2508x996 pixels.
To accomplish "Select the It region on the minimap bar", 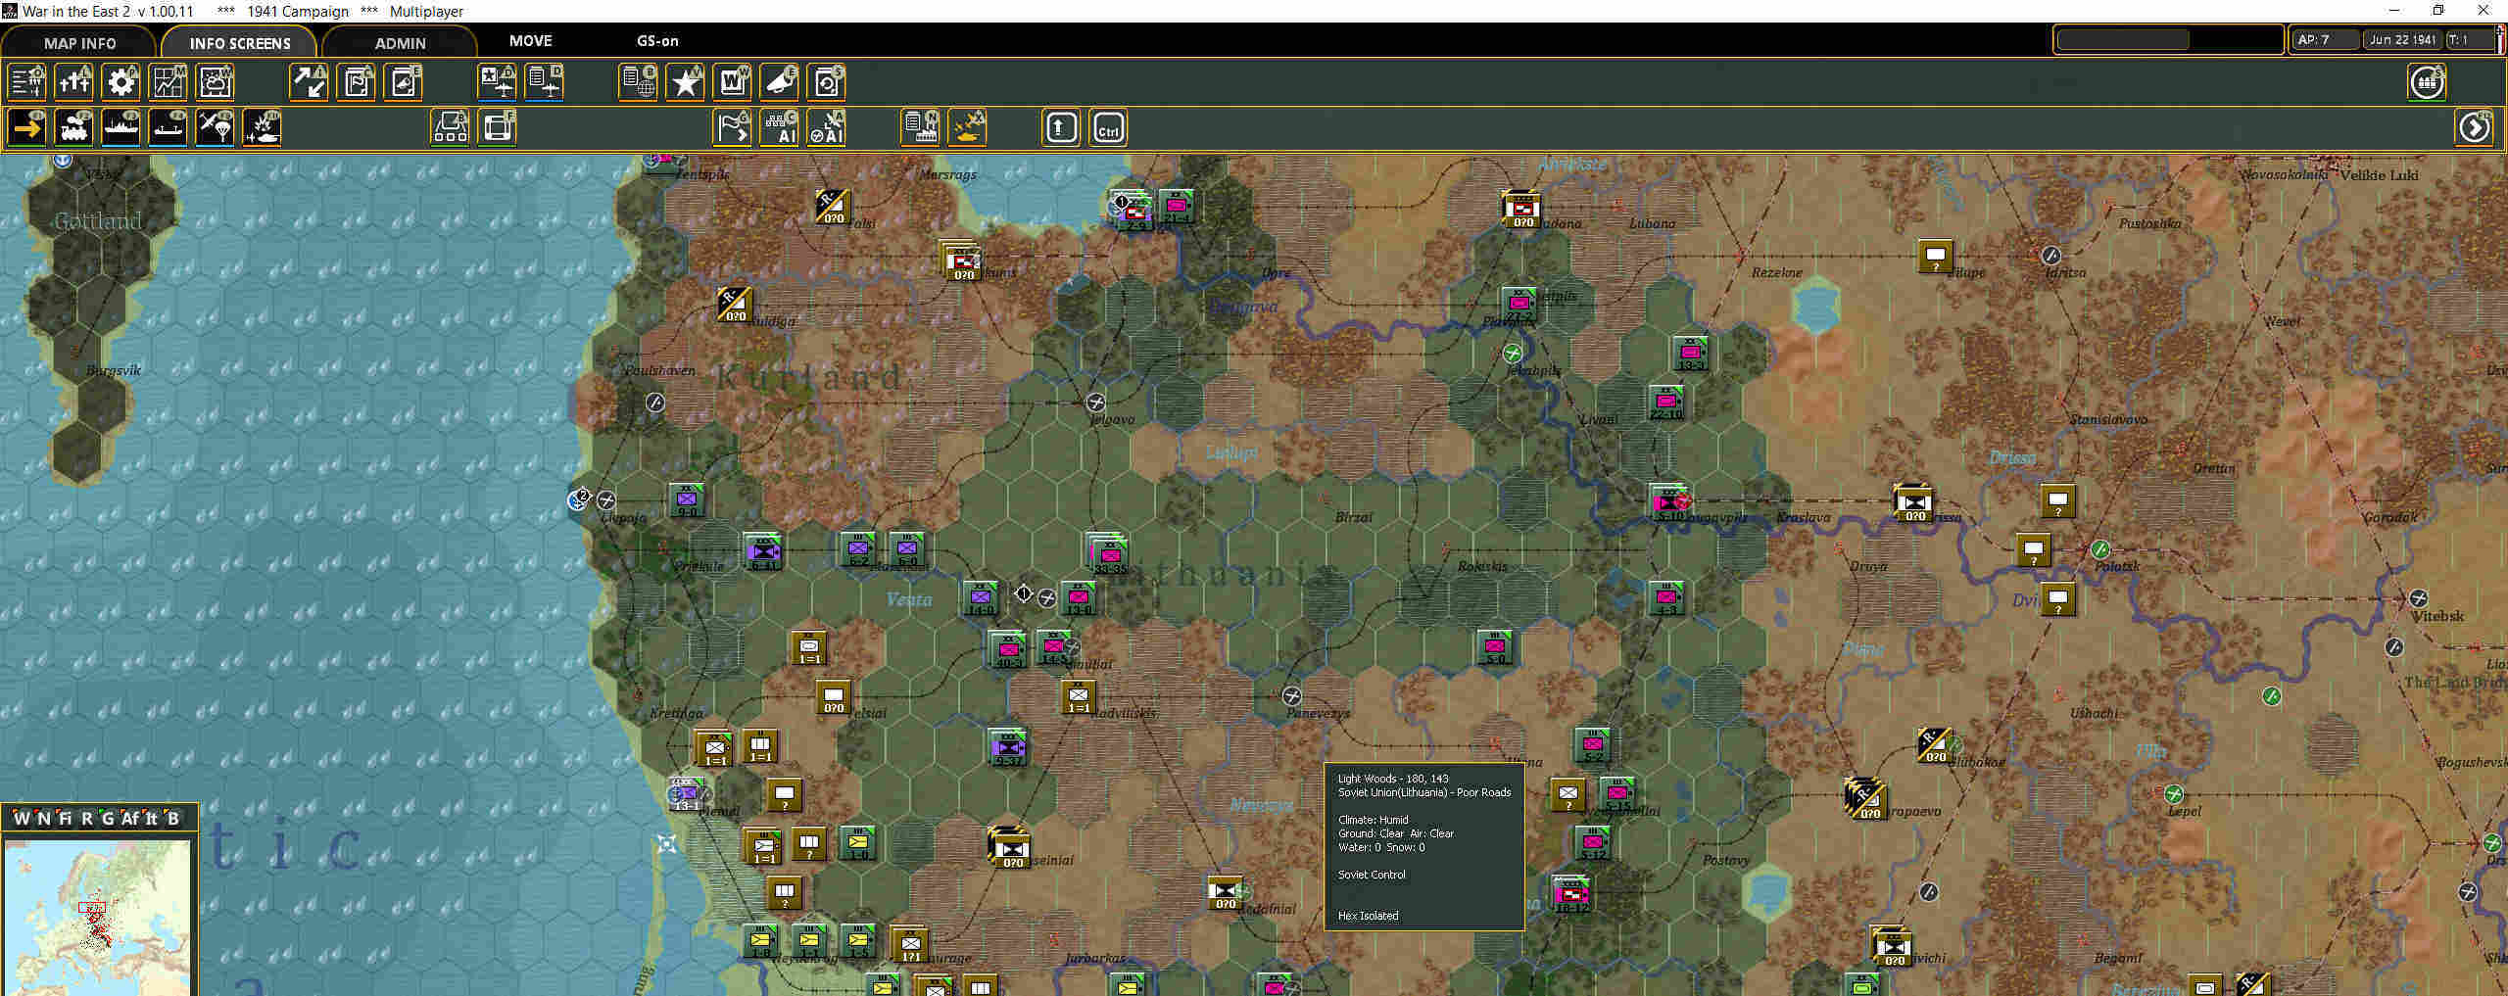I will [151, 818].
